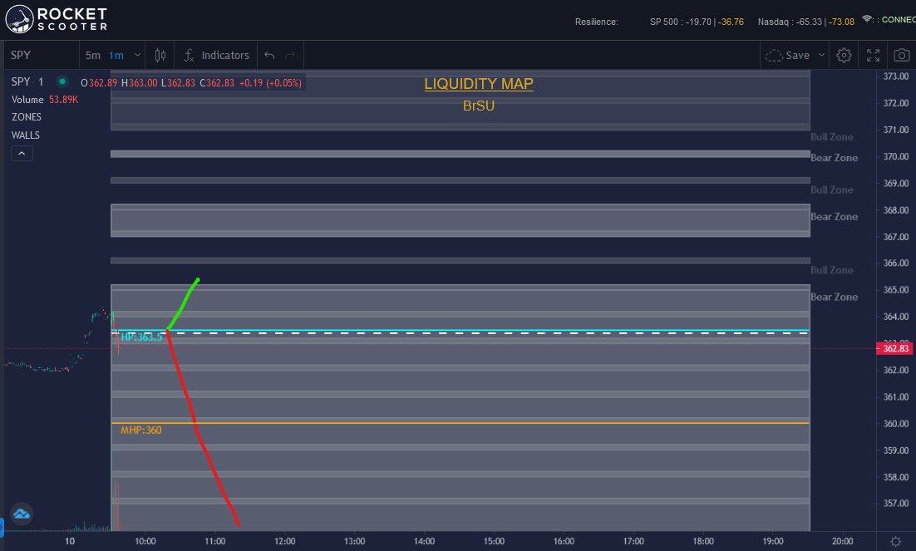916x551 pixels.
Task: Collapse the legend with the chevron button
Action: [22, 153]
